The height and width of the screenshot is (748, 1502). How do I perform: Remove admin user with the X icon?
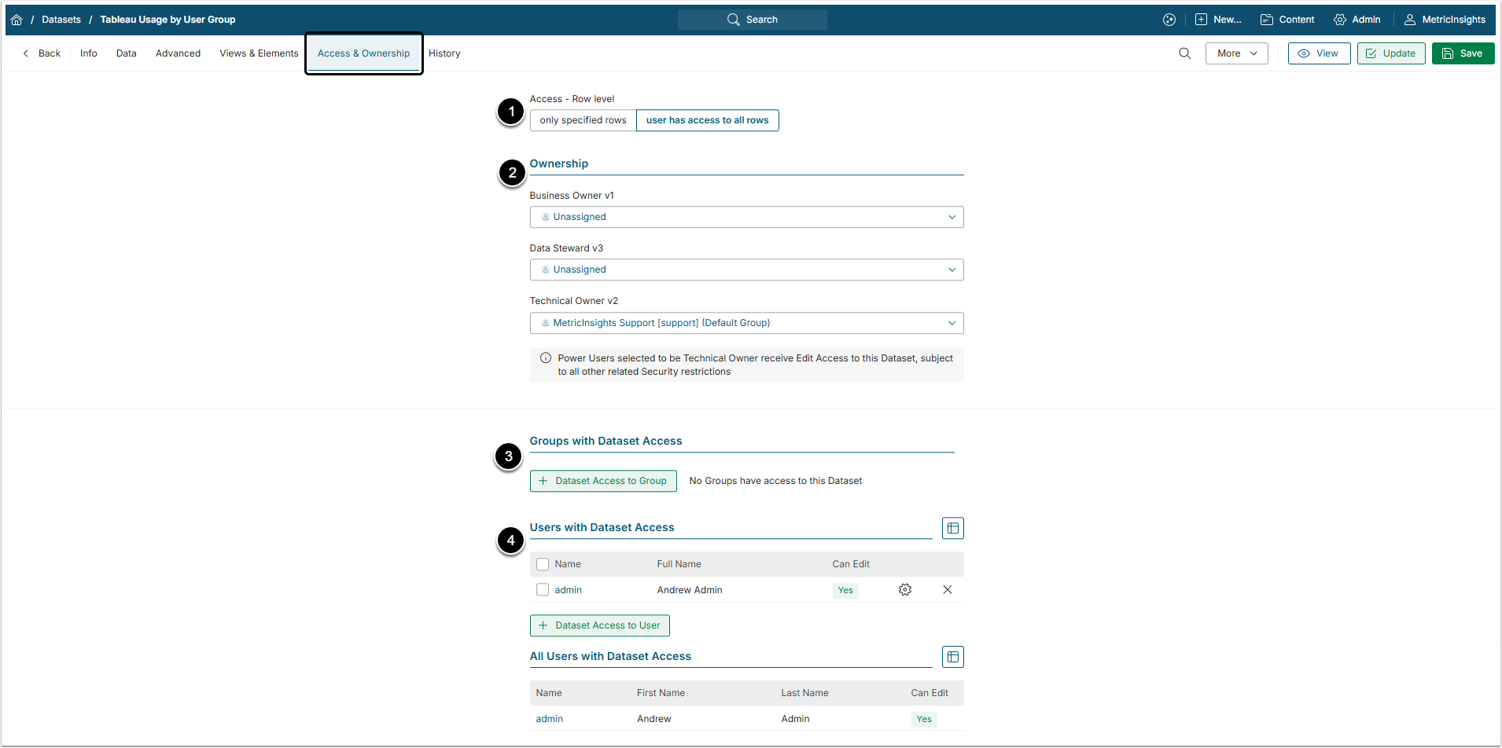(948, 590)
